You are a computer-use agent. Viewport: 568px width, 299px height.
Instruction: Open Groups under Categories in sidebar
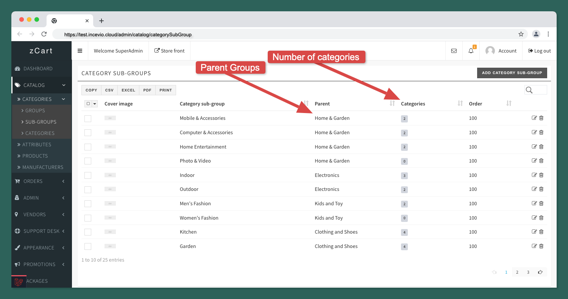(35, 111)
